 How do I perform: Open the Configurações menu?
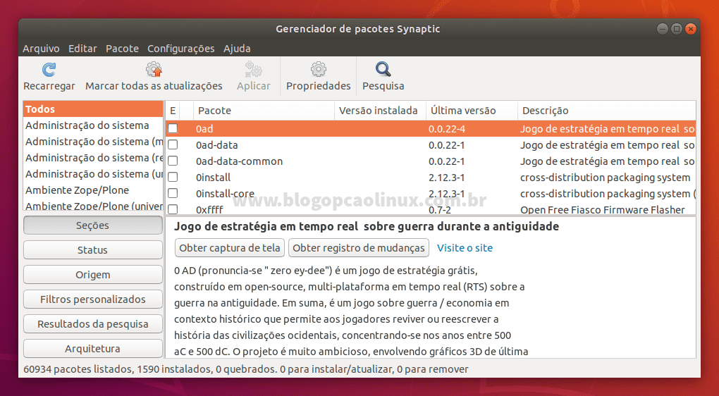coord(180,49)
